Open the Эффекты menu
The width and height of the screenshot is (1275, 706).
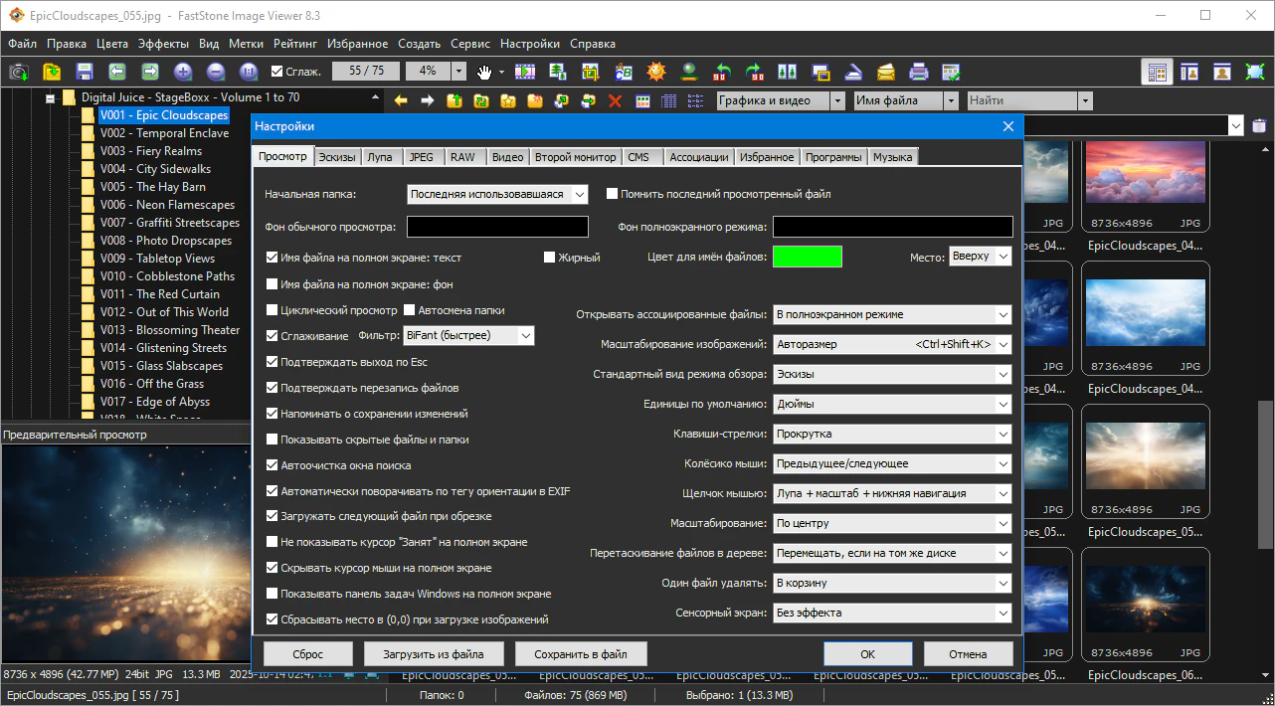pos(163,44)
